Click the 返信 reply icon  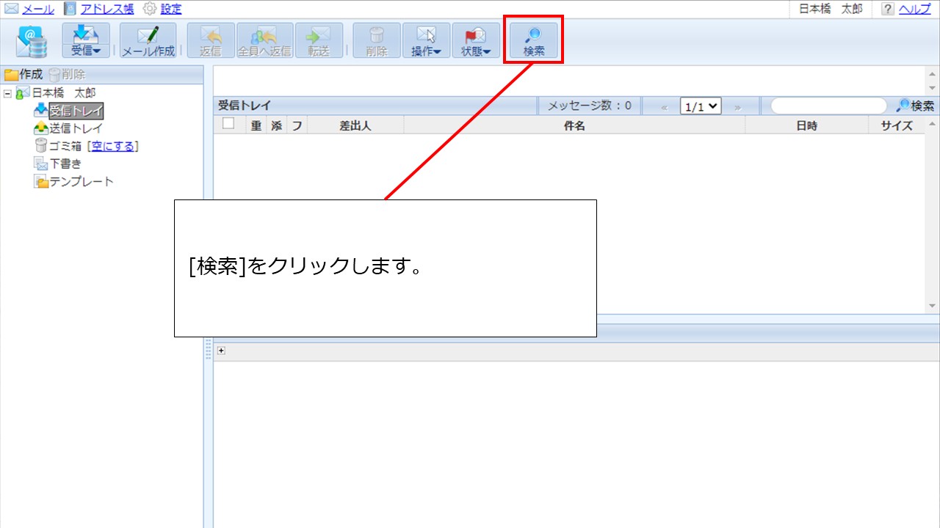click(210, 40)
